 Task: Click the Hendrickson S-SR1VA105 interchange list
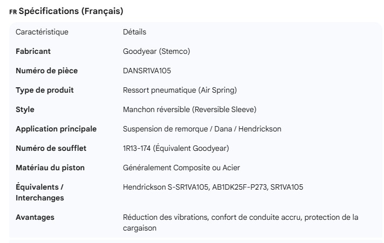tap(212, 187)
